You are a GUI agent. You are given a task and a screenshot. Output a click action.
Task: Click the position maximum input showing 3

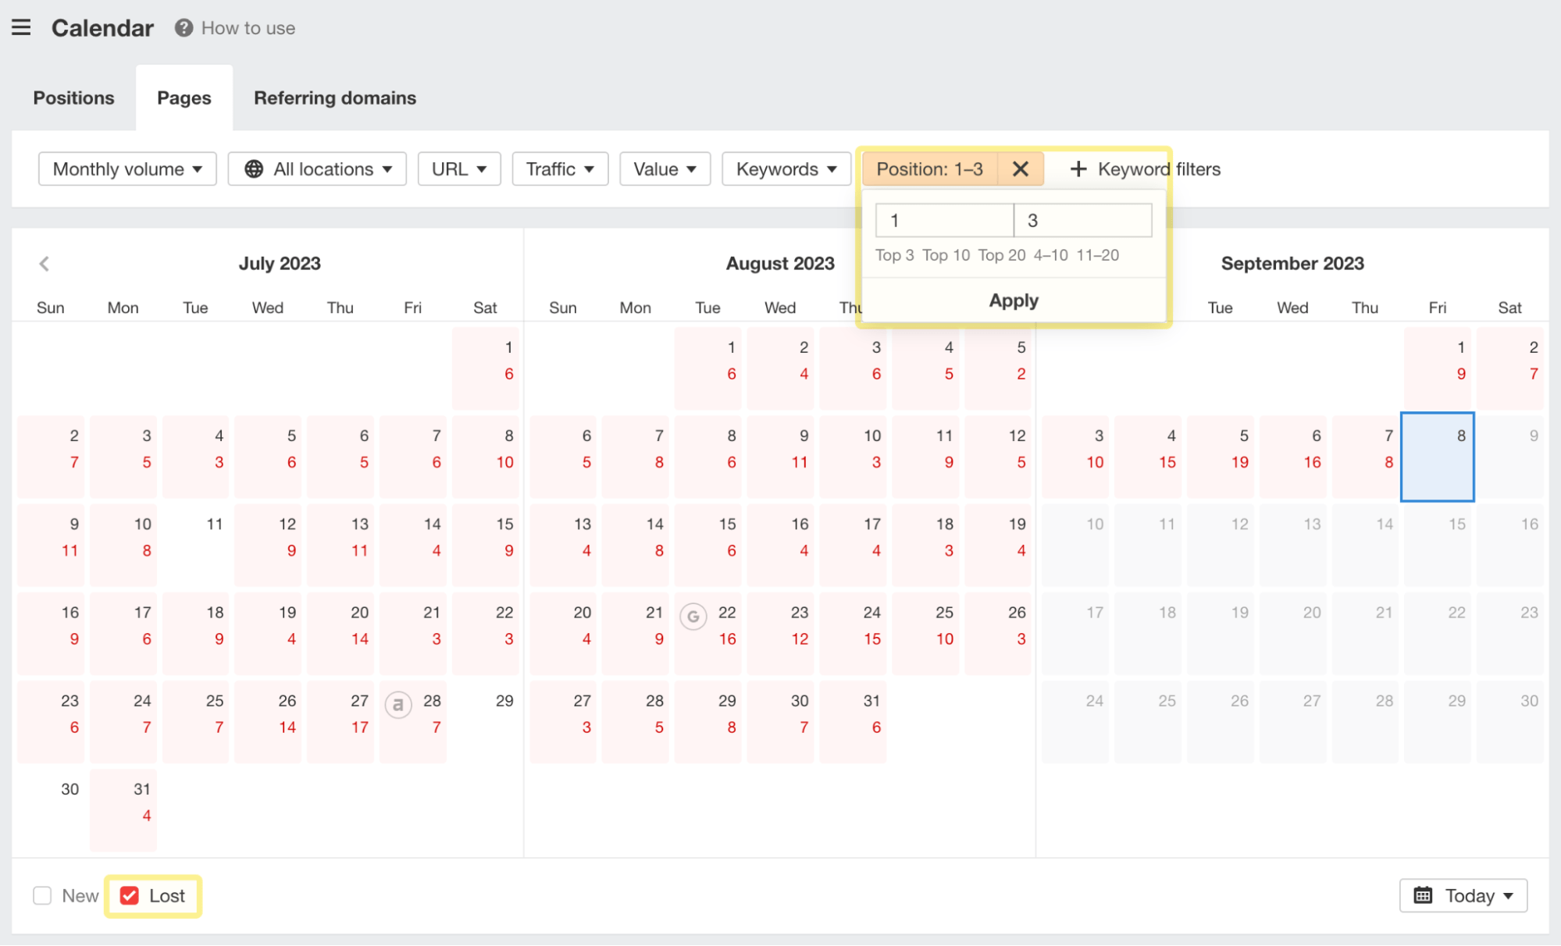pyautogui.click(x=1083, y=220)
